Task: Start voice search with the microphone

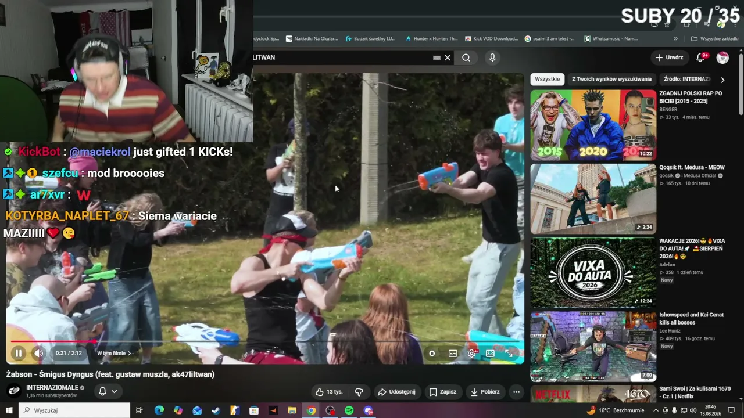Action: point(492,57)
